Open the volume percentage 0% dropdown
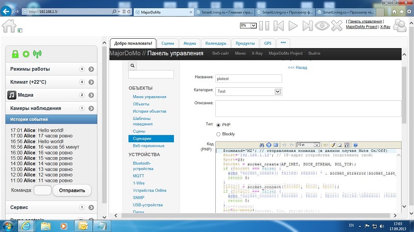 [x=248, y=25]
